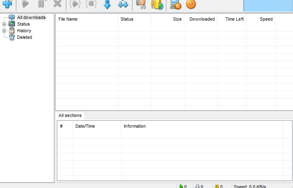Switch to the All sections tab
Screen dimensions: 293x188
tap(70, 115)
